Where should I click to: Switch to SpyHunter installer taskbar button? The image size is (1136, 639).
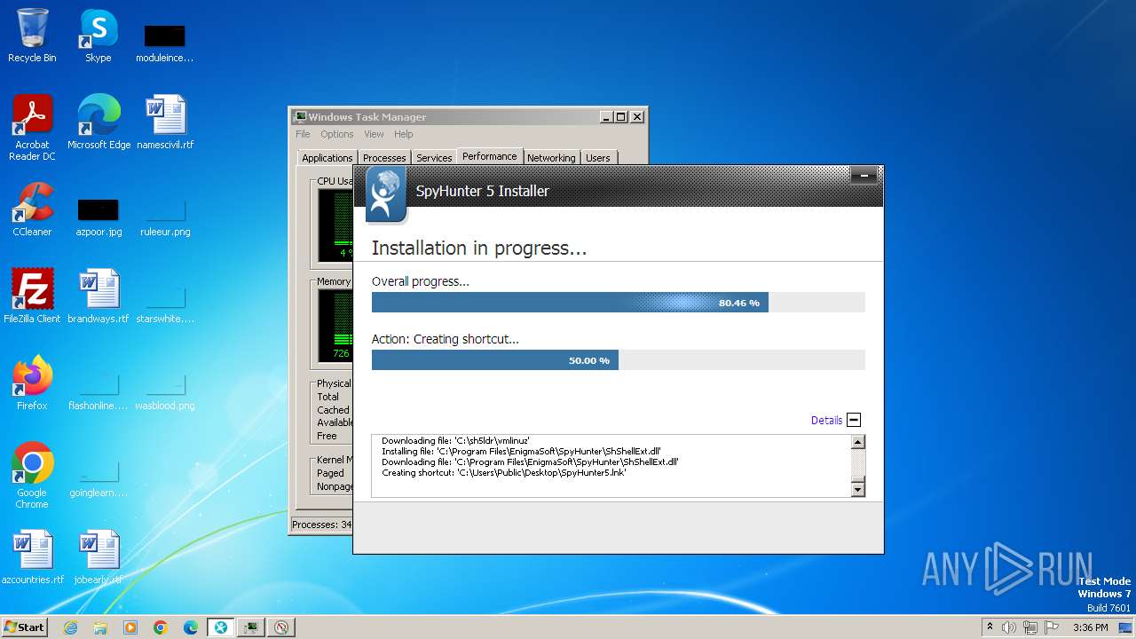(221, 627)
